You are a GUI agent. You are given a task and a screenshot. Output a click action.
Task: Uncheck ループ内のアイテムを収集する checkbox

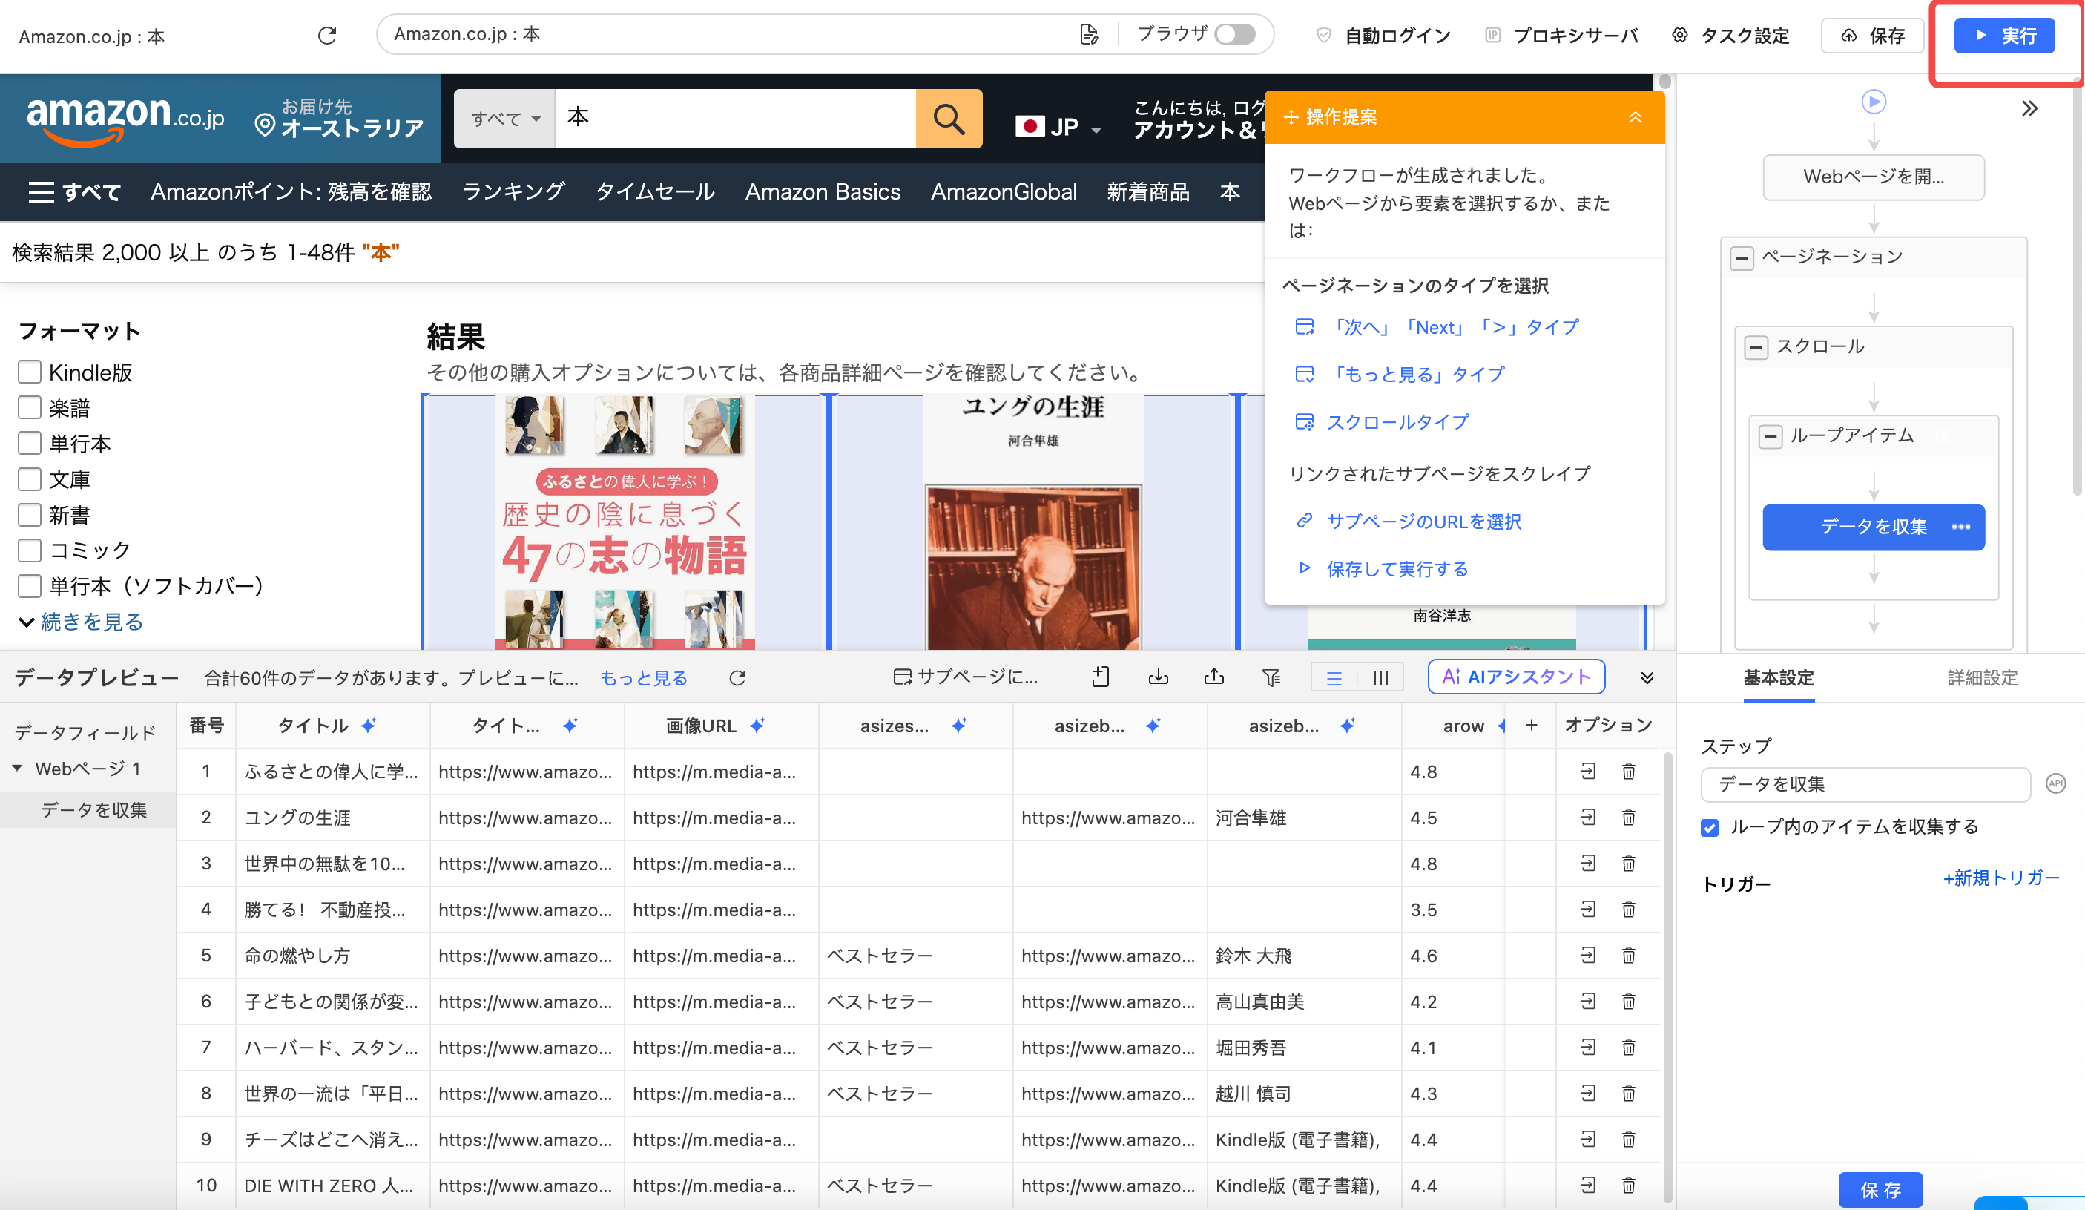[x=1710, y=826]
